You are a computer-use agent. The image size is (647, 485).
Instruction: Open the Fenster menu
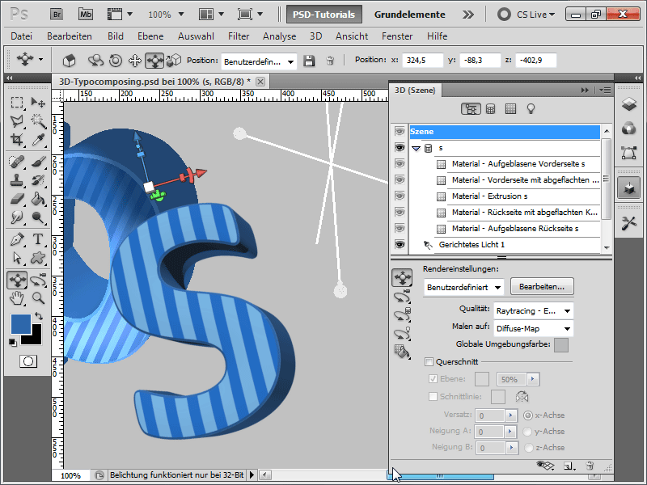pyautogui.click(x=397, y=36)
